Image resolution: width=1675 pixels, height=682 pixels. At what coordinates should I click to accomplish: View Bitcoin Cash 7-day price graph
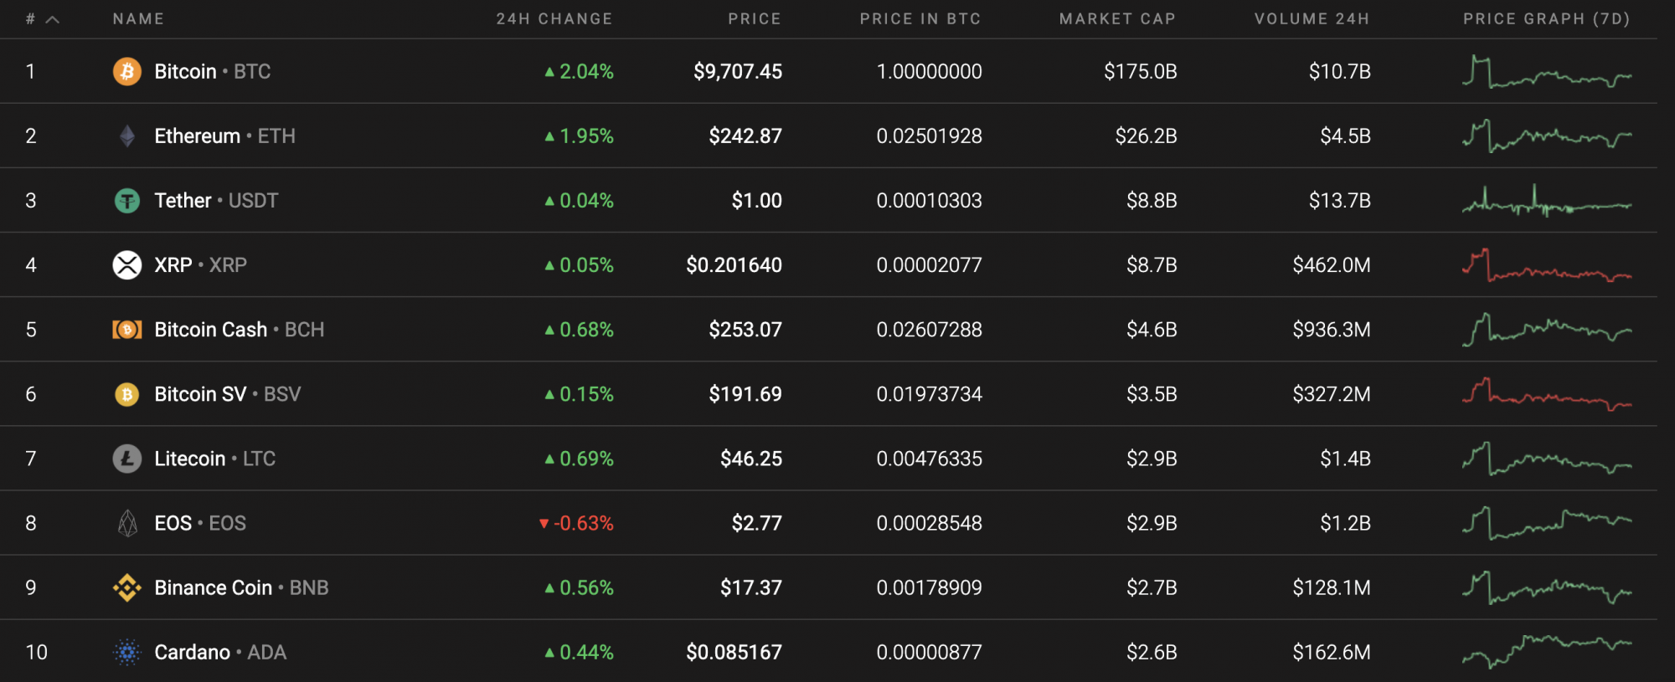[1547, 330]
